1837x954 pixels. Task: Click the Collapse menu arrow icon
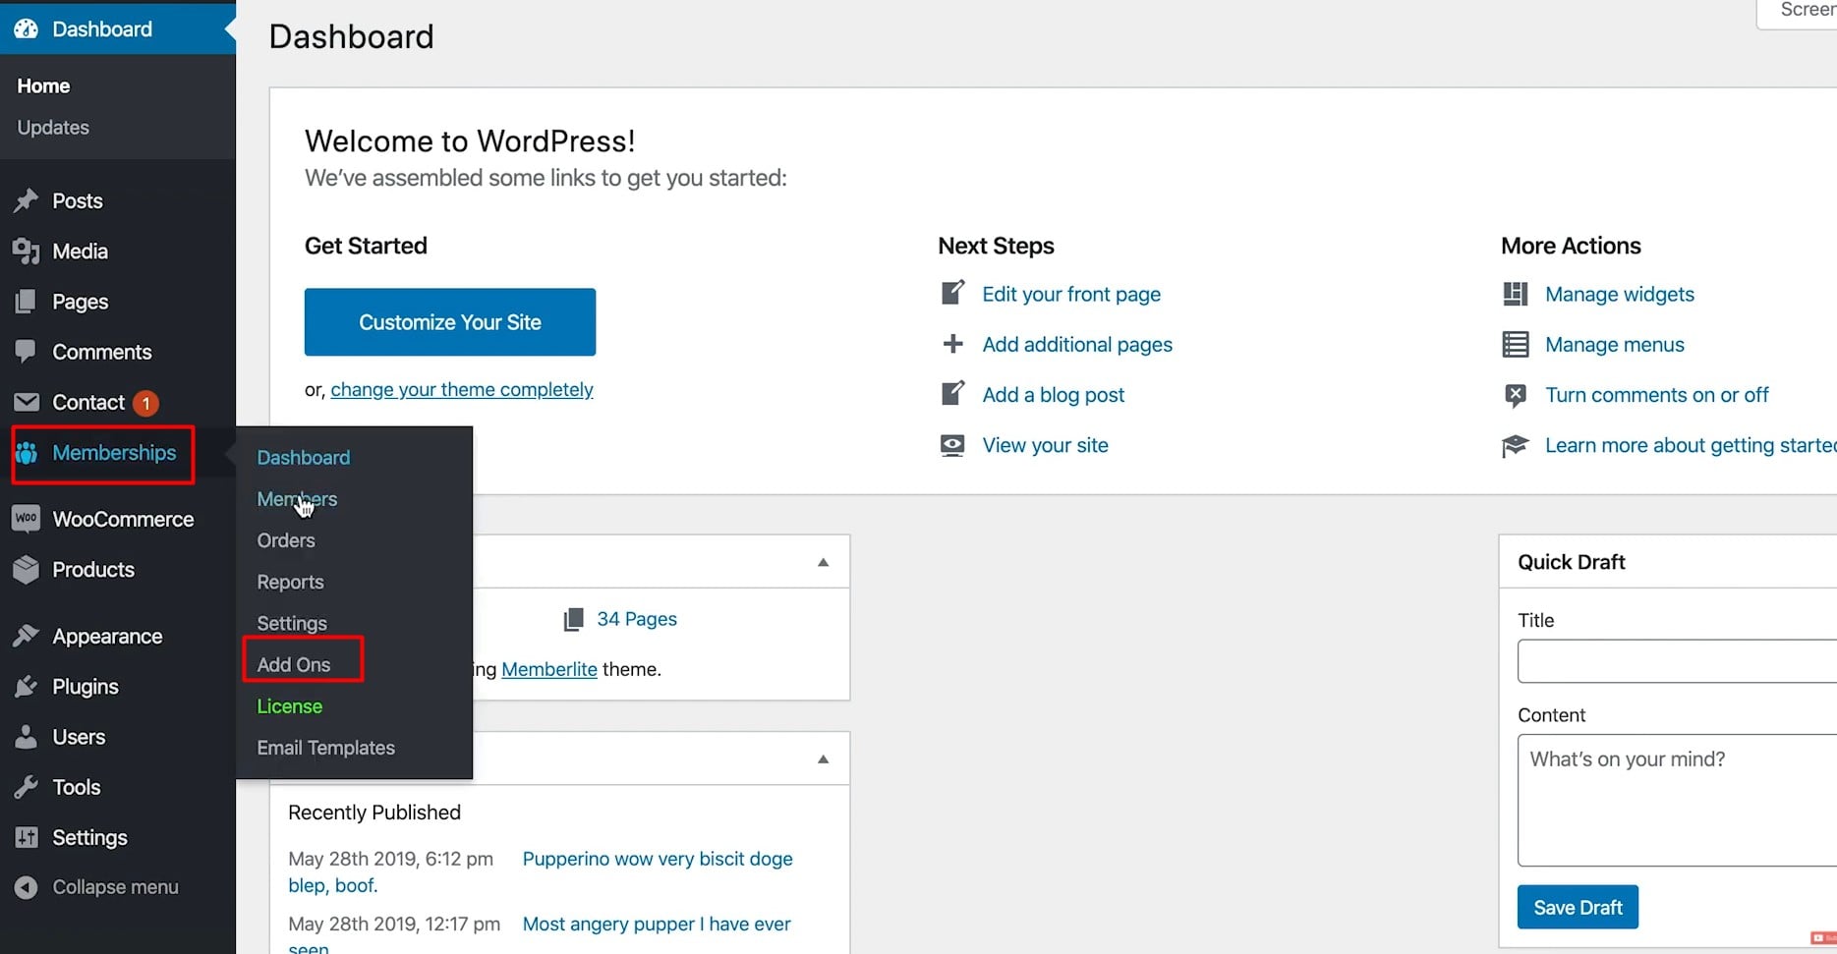click(x=27, y=887)
